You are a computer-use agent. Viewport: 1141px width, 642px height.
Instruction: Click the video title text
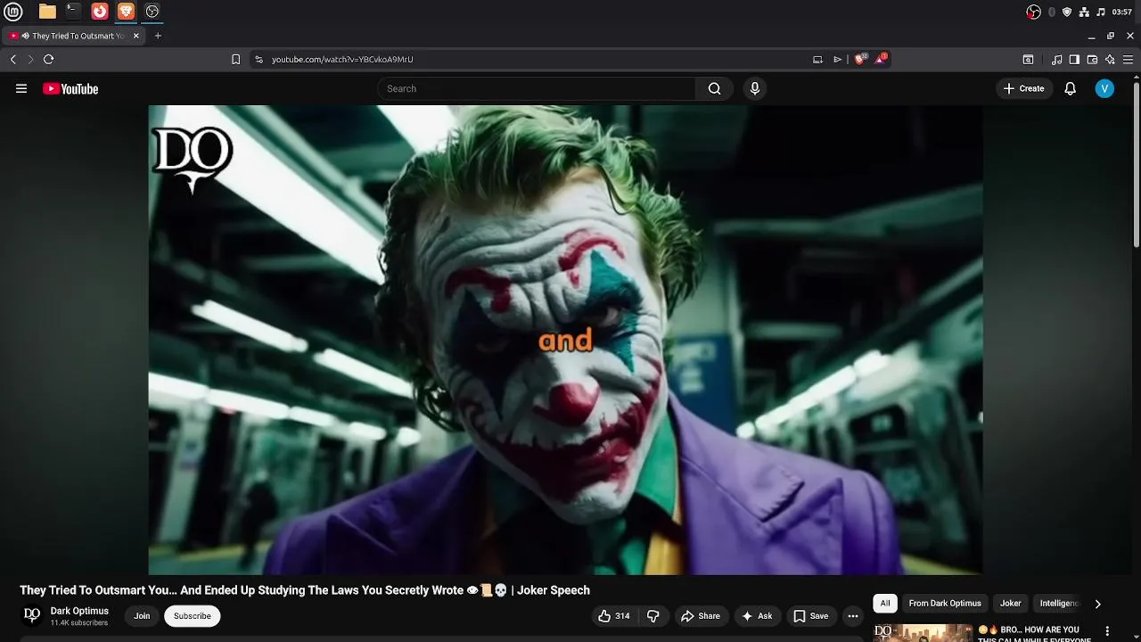305,590
